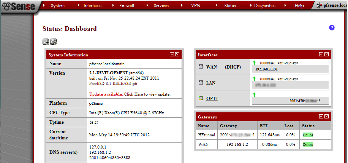Close the Gateways widget
Viewport: 348px width, 163px height.
[x=326, y=116]
